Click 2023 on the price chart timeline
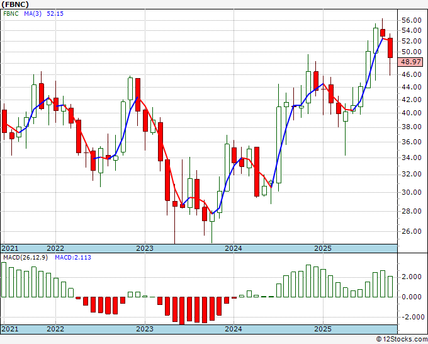Screen dimensions: 428x344 click(x=145, y=248)
